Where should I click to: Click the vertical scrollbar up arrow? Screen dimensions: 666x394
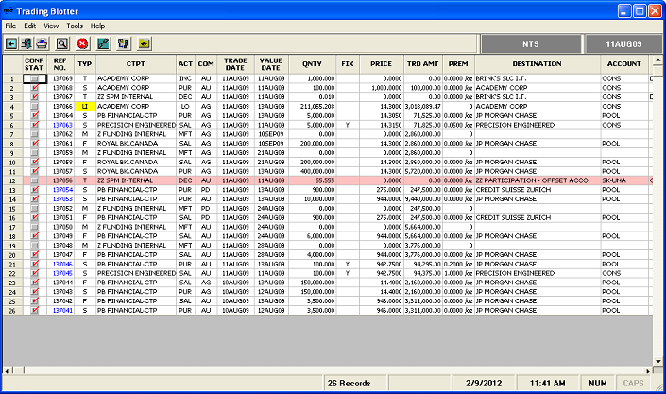tap(657, 60)
